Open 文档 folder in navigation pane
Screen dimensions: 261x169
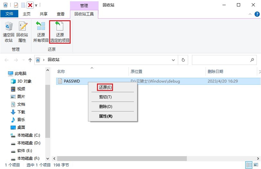click(18, 104)
